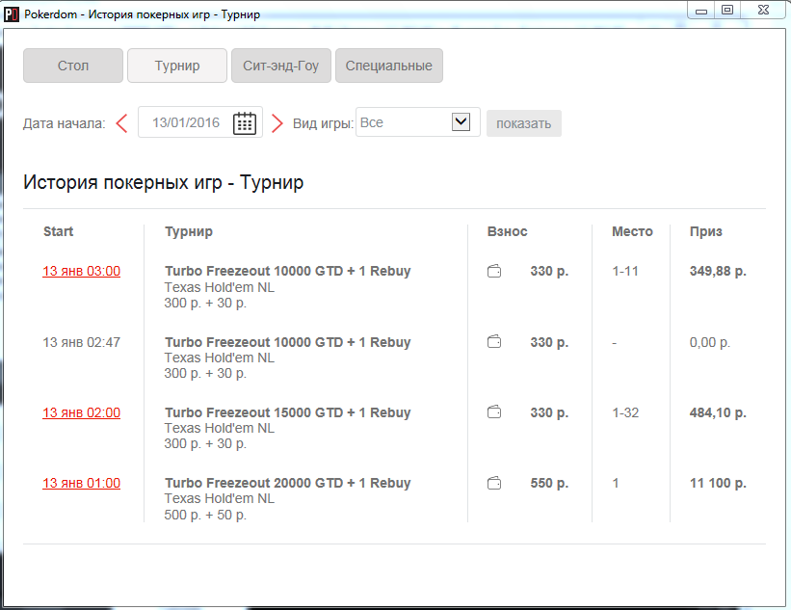Switch to the Сит-энд-Гоу tab
The height and width of the screenshot is (610, 791).
tap(281, 66)
